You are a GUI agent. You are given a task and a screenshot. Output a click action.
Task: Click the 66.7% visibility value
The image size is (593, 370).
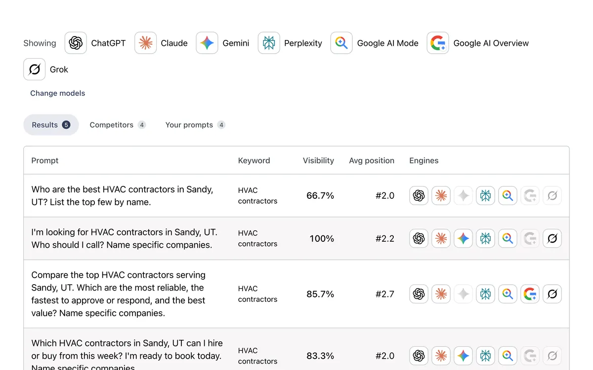[320, 196]
